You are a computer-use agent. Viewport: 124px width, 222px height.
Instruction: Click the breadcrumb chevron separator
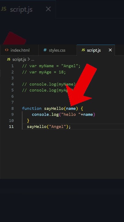[x=28, y=60]
